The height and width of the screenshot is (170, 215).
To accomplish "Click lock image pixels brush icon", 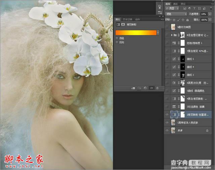I will click(178, 20).
